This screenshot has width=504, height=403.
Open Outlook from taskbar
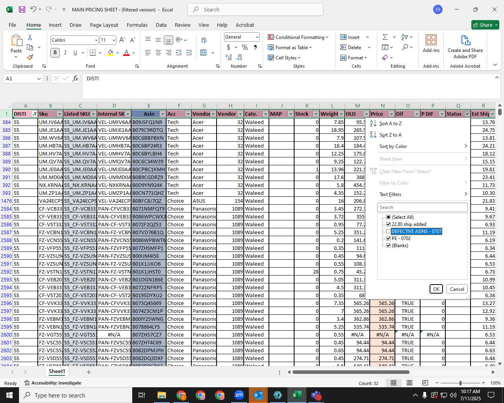[x=258, y=395]
